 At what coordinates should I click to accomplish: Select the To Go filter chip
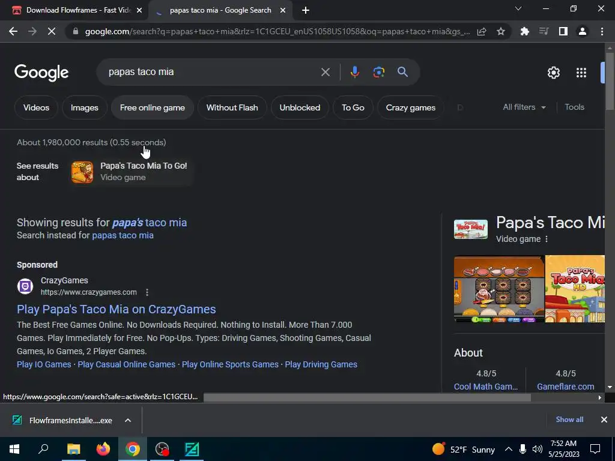[353, 107]
